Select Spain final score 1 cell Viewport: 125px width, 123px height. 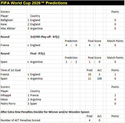(x=89, y=62)
